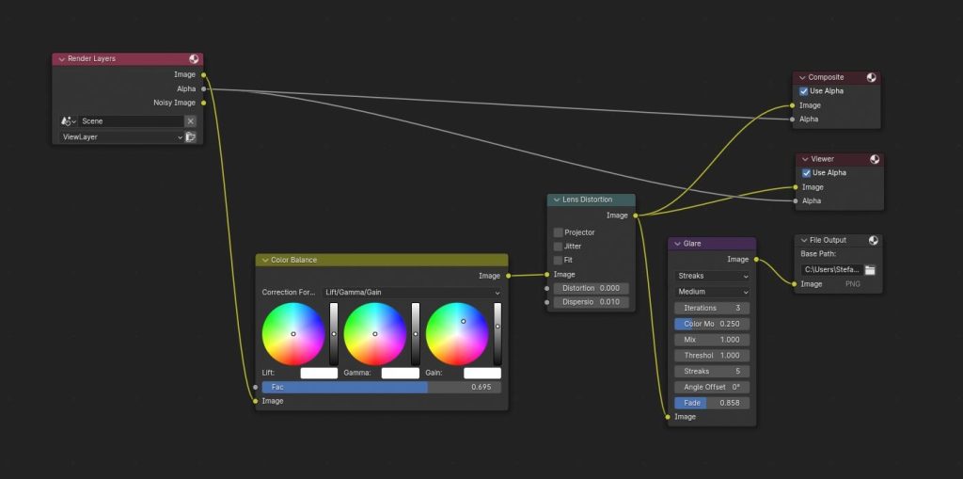This screenshot has width=963, height=479.
Task: Click Viewer Image input socket
Action: pyautogui.click(x=796, y=187)
